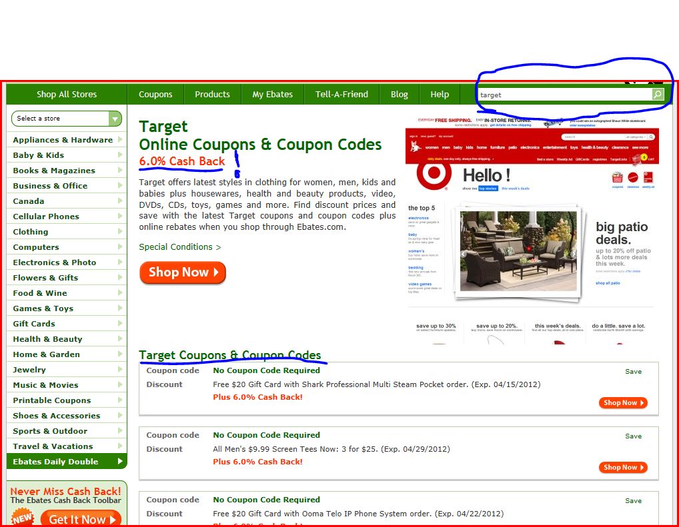Click the search field containing 'target'
This screenshot has width=679, height=527.
pos(565,95)
